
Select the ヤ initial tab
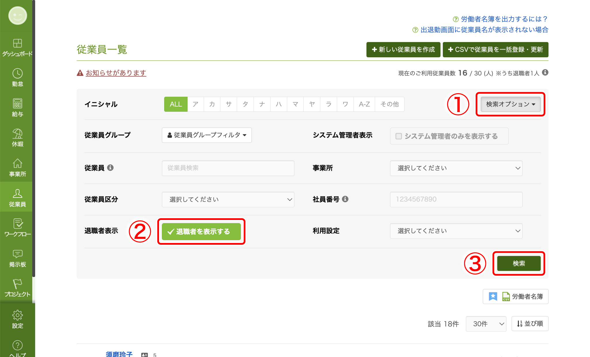(312, 104)
